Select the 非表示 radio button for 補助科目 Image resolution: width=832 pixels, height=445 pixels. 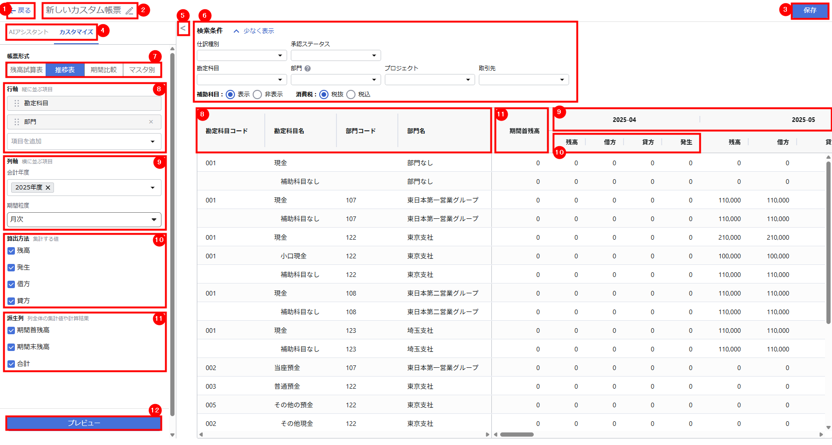(257, 94)
